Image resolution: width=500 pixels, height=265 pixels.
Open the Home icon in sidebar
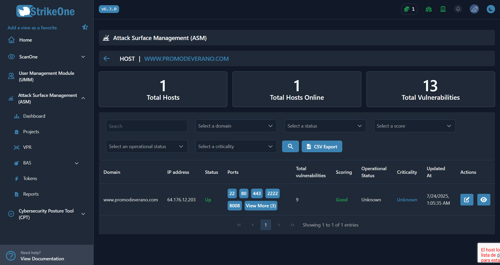pyautogui.click(x=11, y=40)
